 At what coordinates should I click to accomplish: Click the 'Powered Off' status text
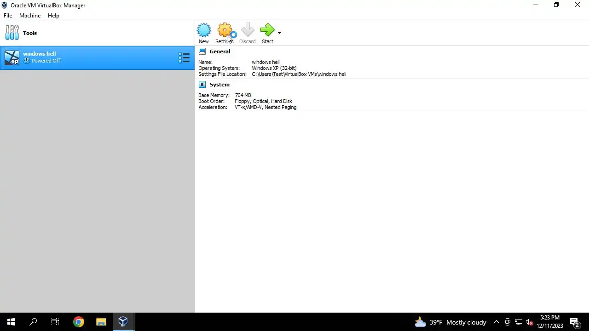pos(46,61)
